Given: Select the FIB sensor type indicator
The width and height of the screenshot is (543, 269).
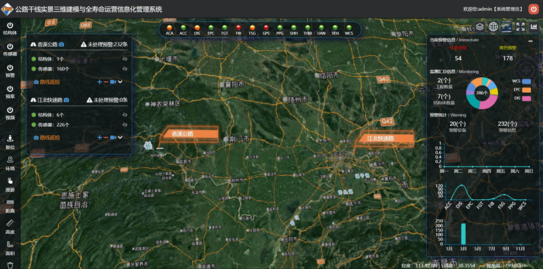Looking at the screenshot, I should (x=238, y=30).
